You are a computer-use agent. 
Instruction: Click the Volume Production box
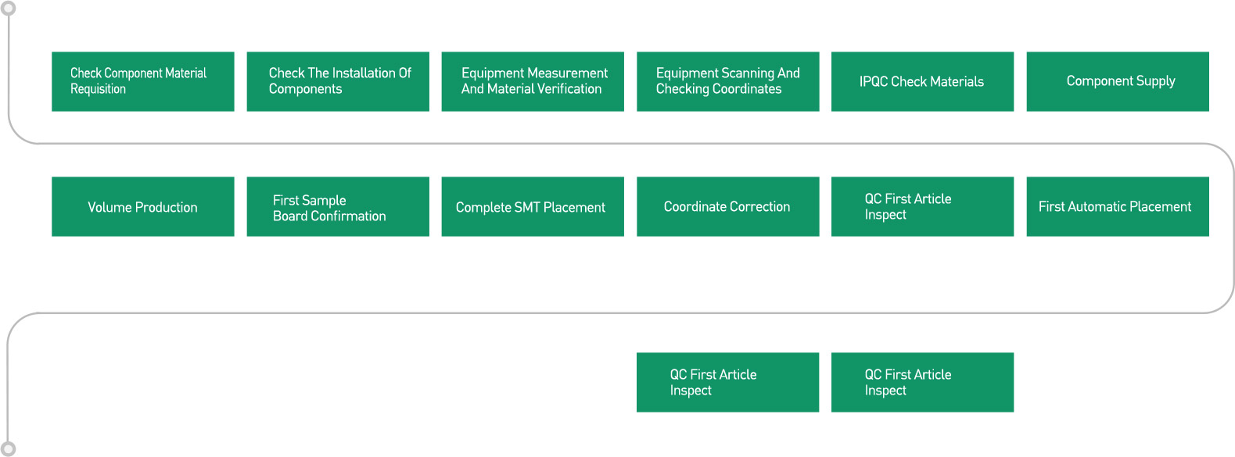coord(142,206)
